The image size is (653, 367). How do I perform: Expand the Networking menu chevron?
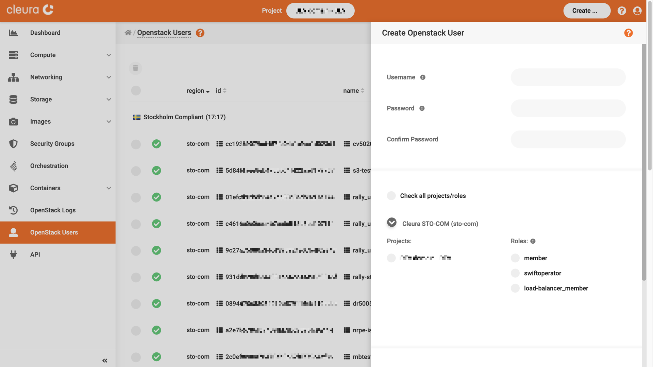pos(109,77)
